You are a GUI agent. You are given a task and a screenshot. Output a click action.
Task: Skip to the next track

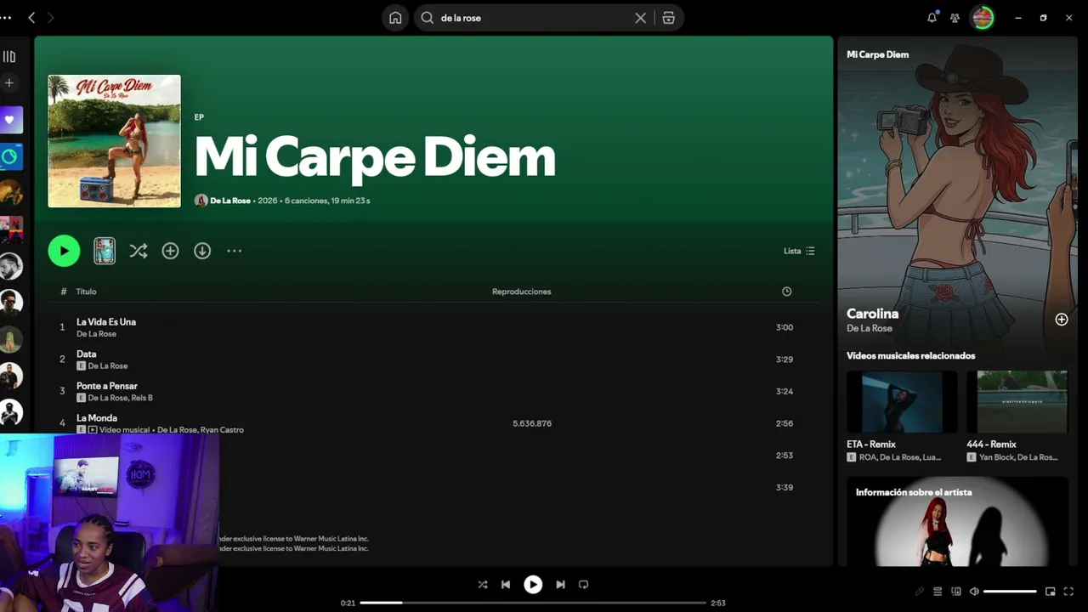(560, 585)
